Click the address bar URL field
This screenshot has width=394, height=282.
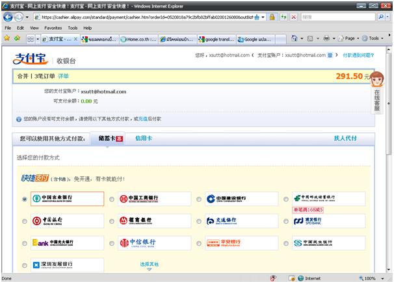[x=146, y=18]
